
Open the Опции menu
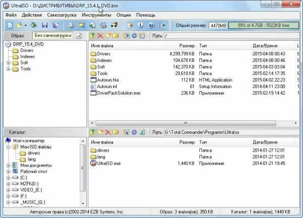[x=124, y=15]
